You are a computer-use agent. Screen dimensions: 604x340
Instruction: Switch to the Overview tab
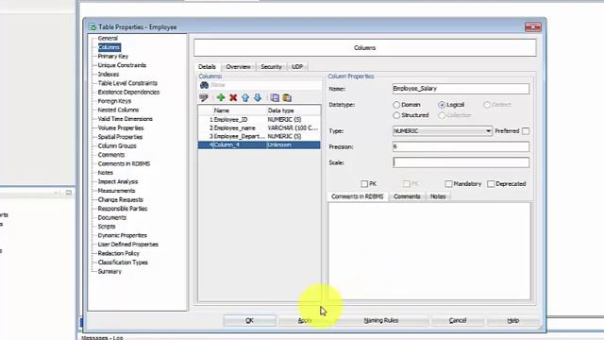(x=238, y=67)
